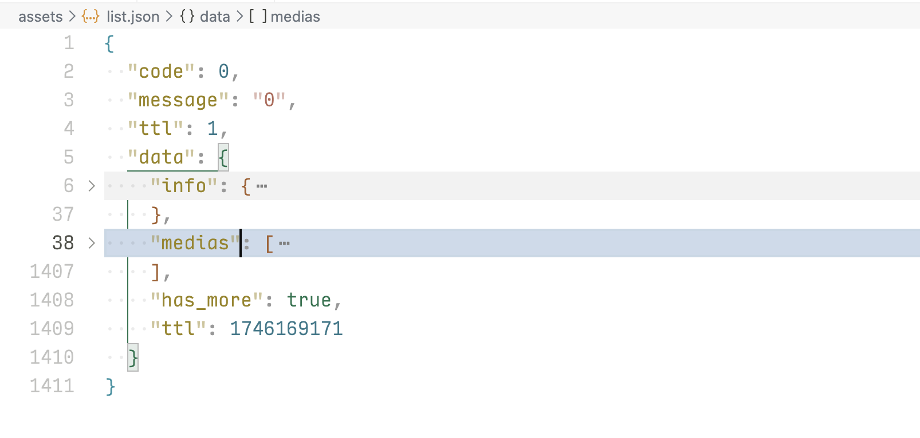Expand the folded "info" object chevron
920x438 pixels.
[92, 186]
